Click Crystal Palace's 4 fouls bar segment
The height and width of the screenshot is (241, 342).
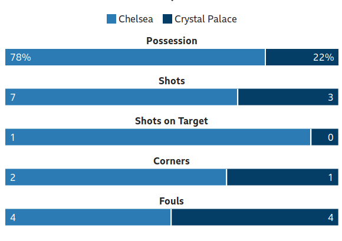(x=255, y=217)
